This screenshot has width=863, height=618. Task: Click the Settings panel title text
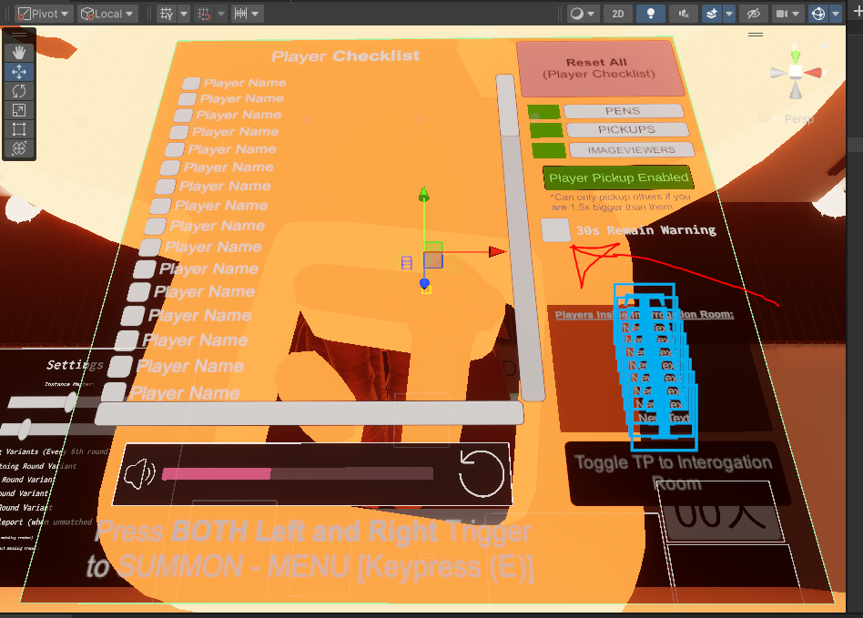coord(75,364)
